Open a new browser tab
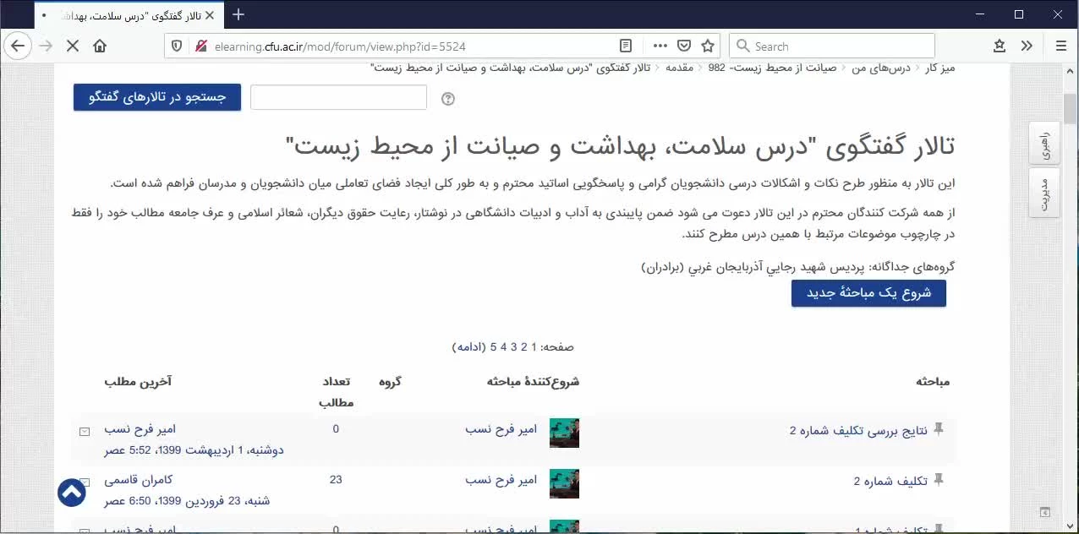The image size is (1079, 534). tap(238, 14)
